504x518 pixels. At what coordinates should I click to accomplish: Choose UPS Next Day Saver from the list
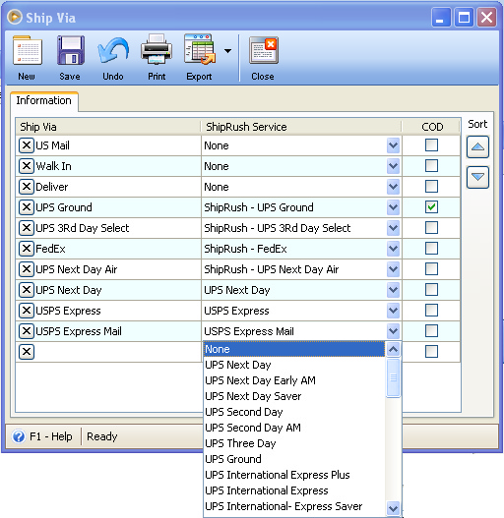click(294, 396)
